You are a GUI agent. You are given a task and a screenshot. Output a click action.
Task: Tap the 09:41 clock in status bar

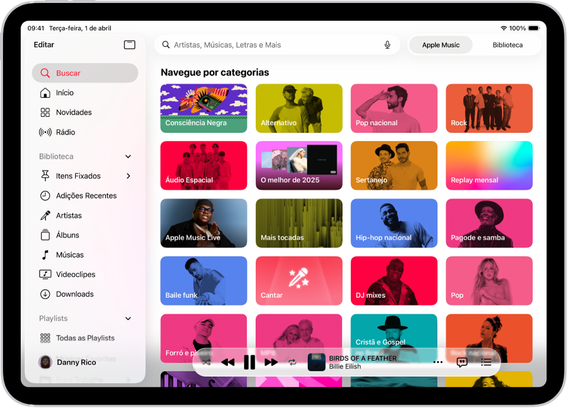point(36,28)
